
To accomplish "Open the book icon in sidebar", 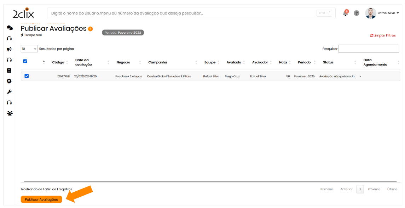I will (x=10, y=71).
